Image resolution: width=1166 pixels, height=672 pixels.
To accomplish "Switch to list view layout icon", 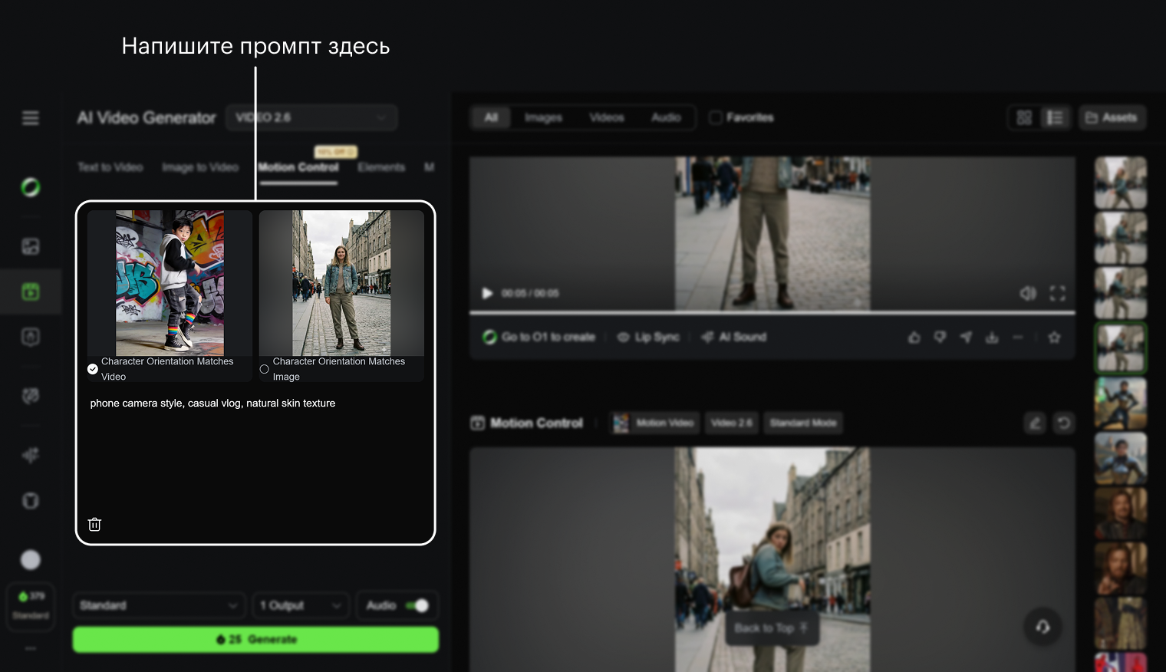I will coord(1055,117).
